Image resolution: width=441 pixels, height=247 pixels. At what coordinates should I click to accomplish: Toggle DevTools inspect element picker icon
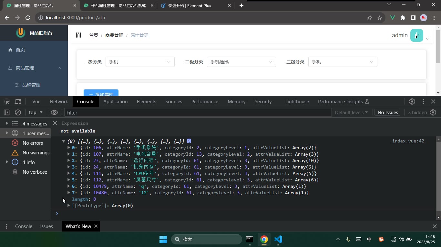pos(6,101)
